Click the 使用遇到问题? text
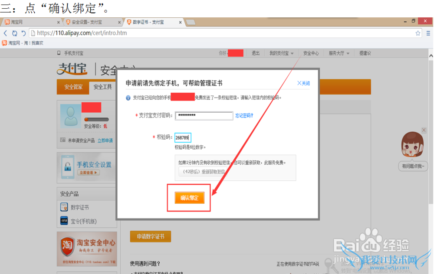Viewport: 434px width, 274px height. click(145, 264)
